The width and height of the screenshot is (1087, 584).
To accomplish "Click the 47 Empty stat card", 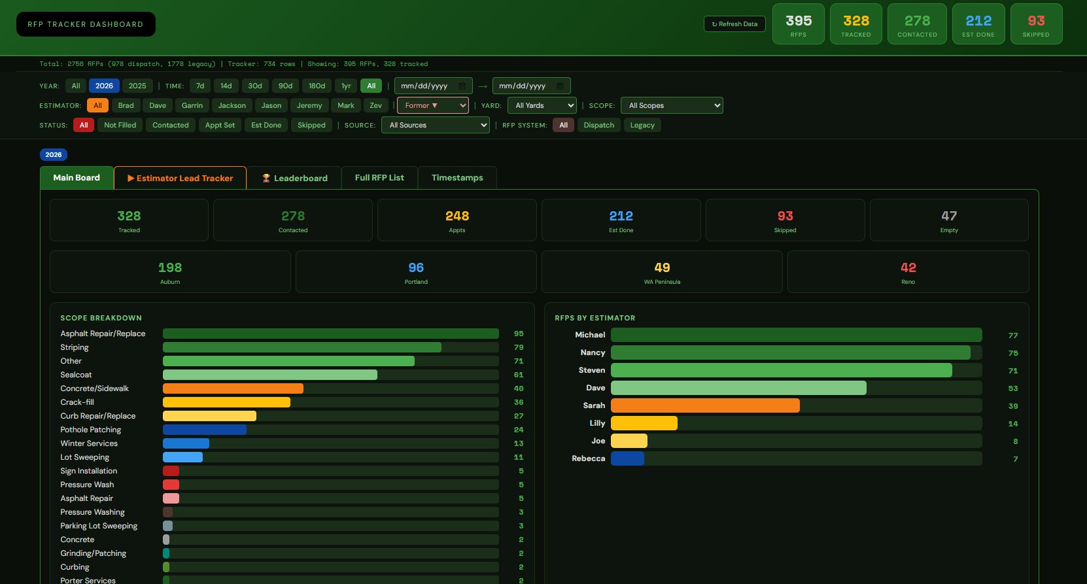I will 949,220.
